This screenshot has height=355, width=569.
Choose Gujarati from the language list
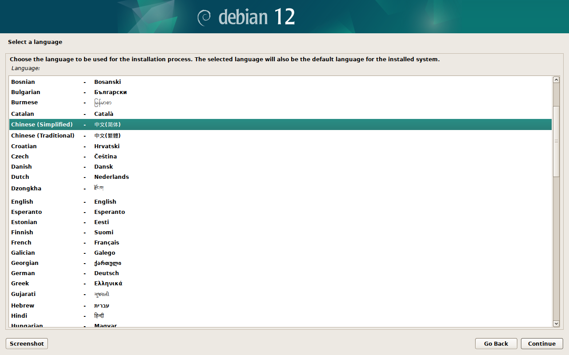(x=280, y=294)
